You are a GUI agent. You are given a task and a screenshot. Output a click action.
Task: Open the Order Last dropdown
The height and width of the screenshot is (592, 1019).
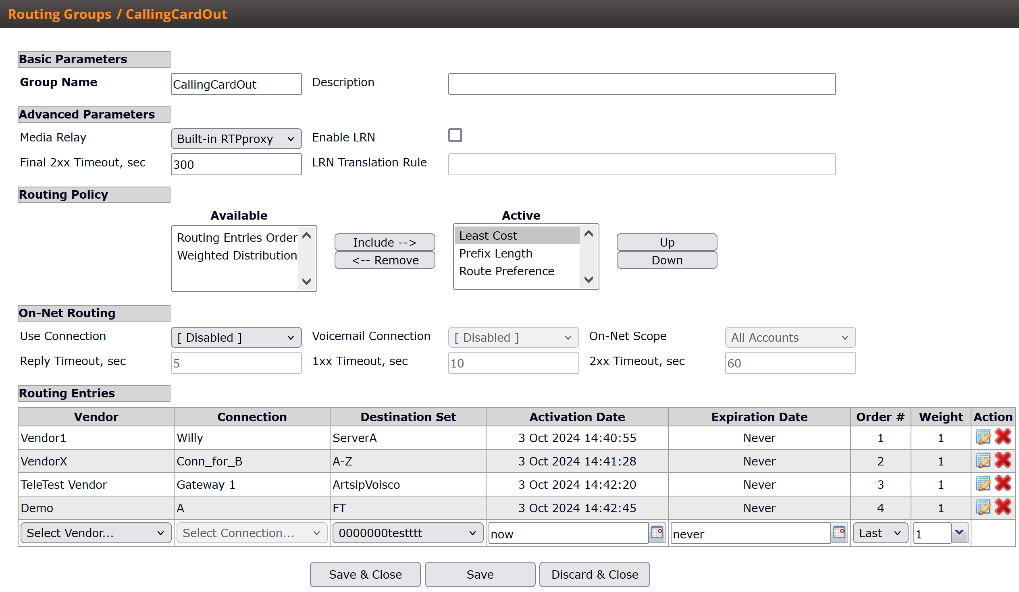880,533
